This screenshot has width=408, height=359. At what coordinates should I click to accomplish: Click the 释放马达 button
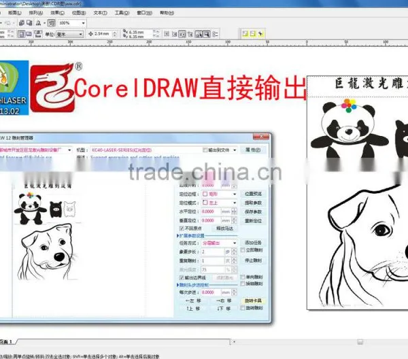coord(225,228)
